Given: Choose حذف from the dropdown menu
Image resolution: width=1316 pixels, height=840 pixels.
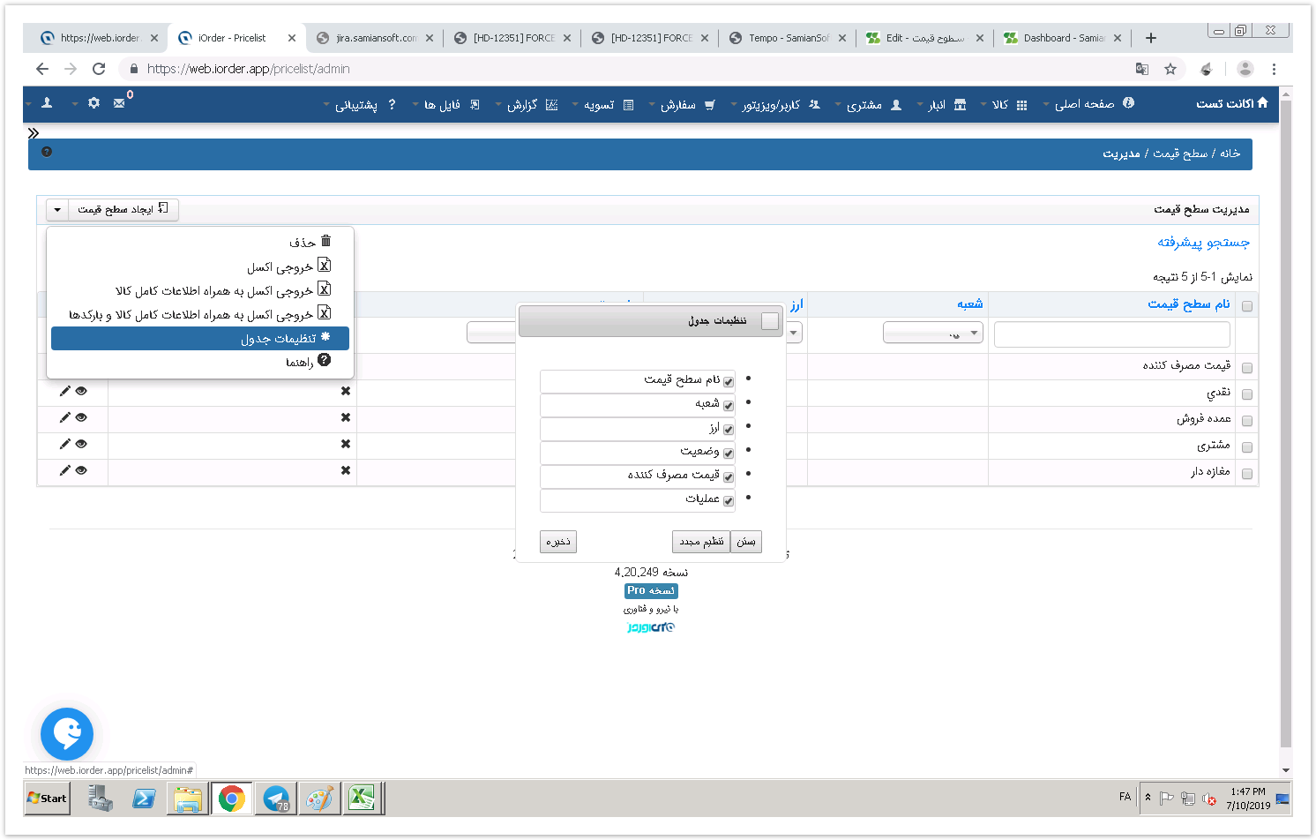Looking at the screenshot, I should pos(303,242).
